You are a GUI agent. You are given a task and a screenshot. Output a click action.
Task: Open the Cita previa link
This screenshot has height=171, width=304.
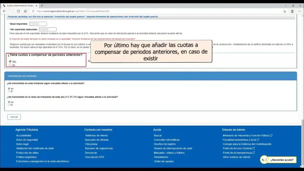pos(91,144)
